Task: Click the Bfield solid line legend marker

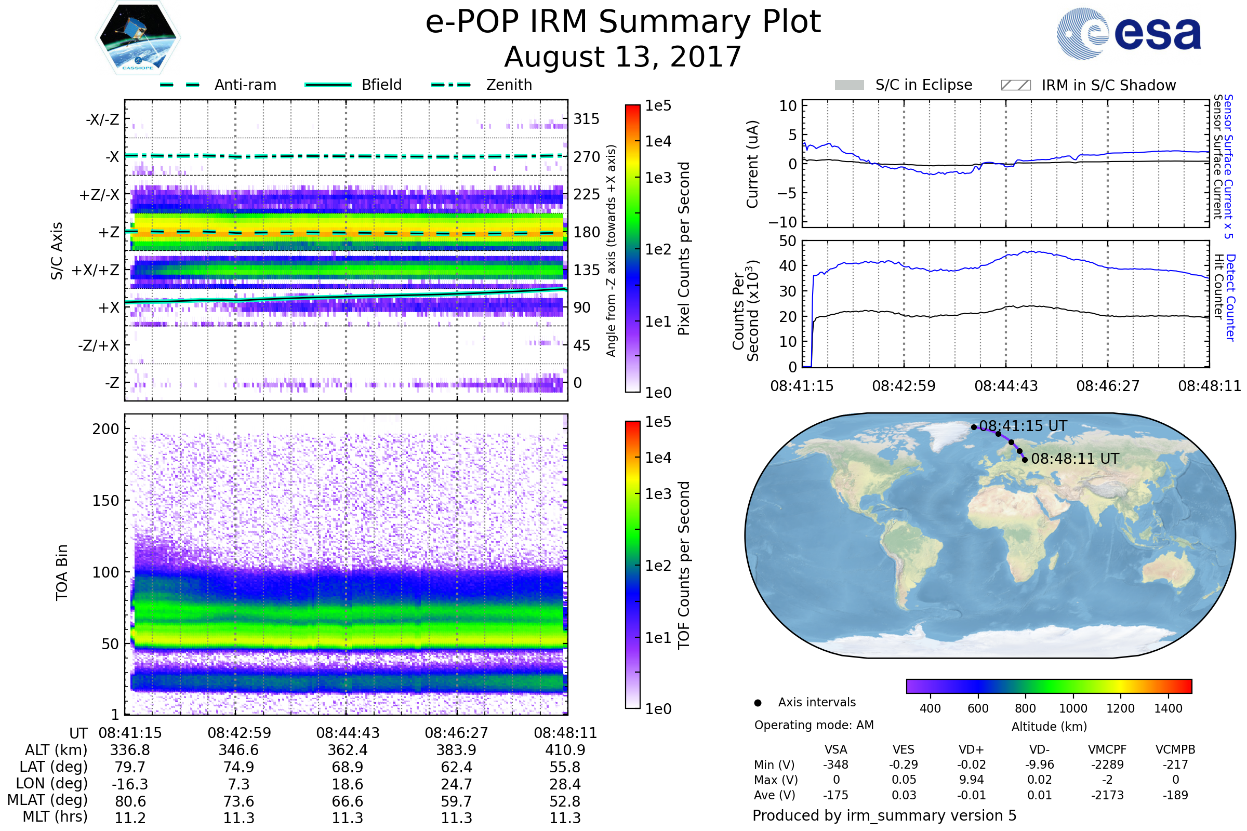Action: (x=328, y=85)
